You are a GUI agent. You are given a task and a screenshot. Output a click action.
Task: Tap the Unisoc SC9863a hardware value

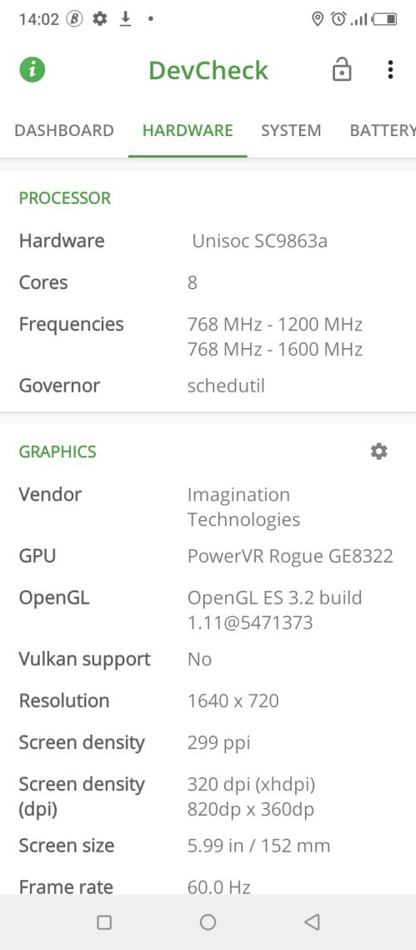260,241
